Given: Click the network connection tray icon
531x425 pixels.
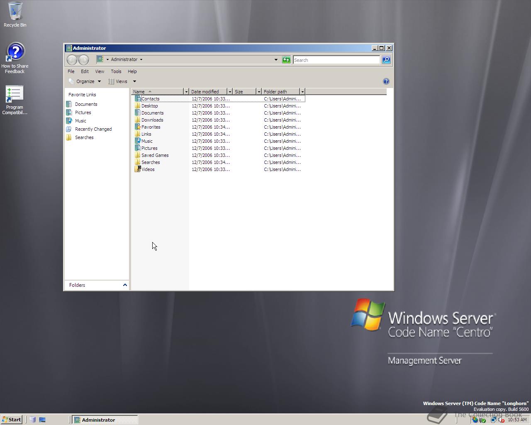Looking at the screenshot, I should [494, 420].
